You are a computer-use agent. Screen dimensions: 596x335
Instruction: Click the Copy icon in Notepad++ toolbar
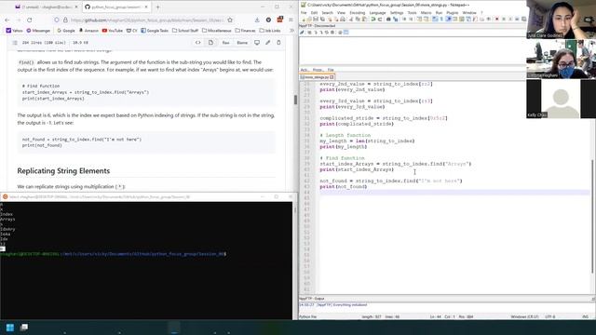(x=358, y=19)
